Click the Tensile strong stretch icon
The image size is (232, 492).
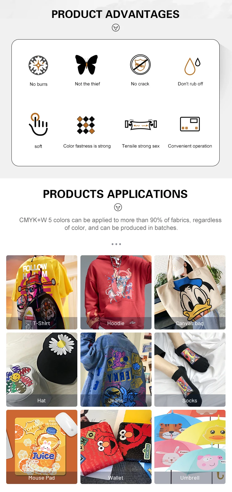click(x=141, y=124)
